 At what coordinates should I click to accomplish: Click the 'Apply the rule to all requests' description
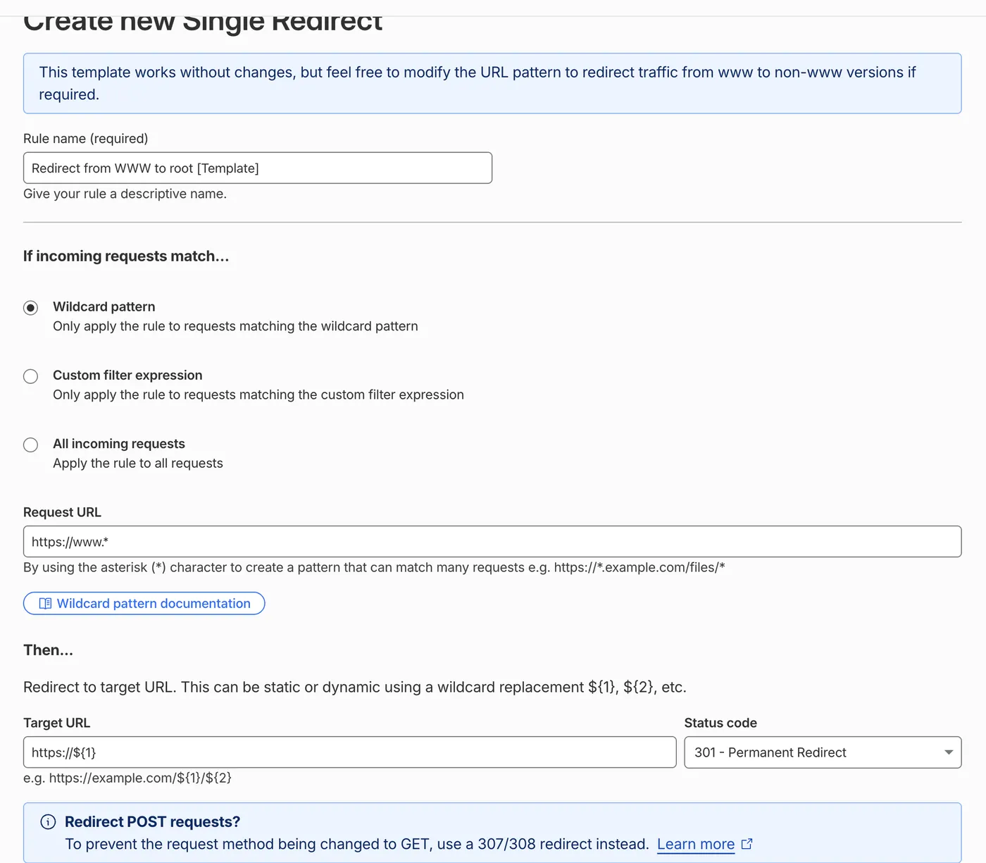tap(138, 464)
